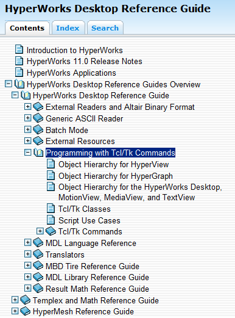Select Result Math Reference Guide entry text
This screenshot has width=235, height=318.
[97, 289]
